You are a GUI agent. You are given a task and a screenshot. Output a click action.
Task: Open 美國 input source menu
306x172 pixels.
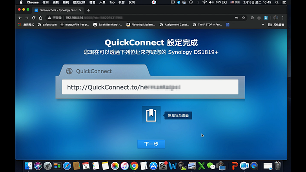[235, 2]
